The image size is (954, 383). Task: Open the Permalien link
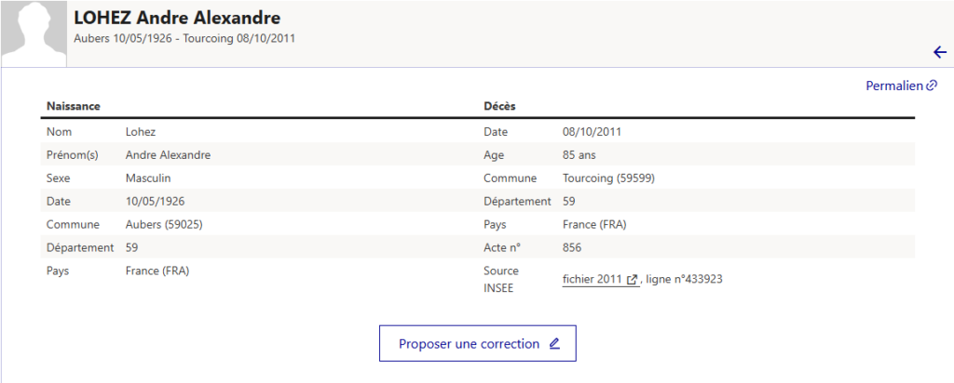click(x=895, y=86)
